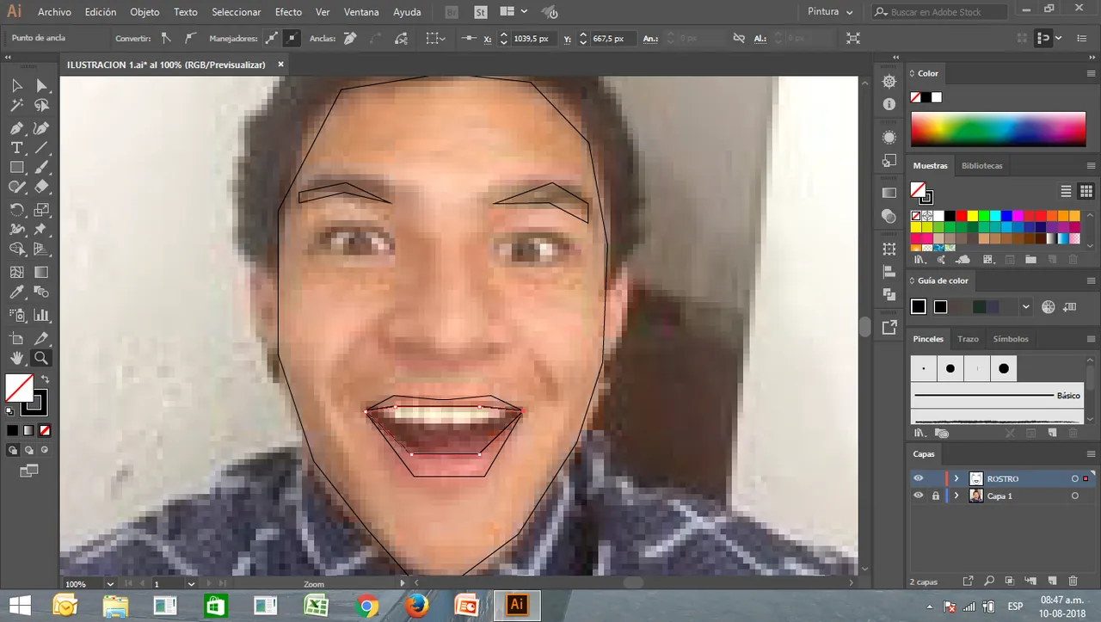Select the Column Graph tool
The height and width of the screenshot is (622, 1101).
click(41, 315)
